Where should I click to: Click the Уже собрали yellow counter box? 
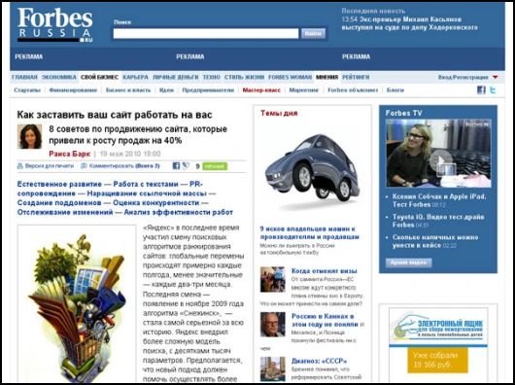437,361
